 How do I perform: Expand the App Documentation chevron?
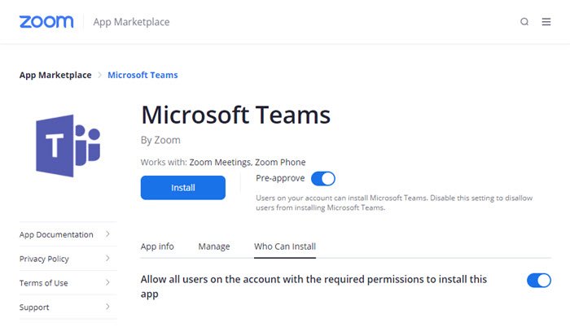pyautogui.click(x=107, y=234)
